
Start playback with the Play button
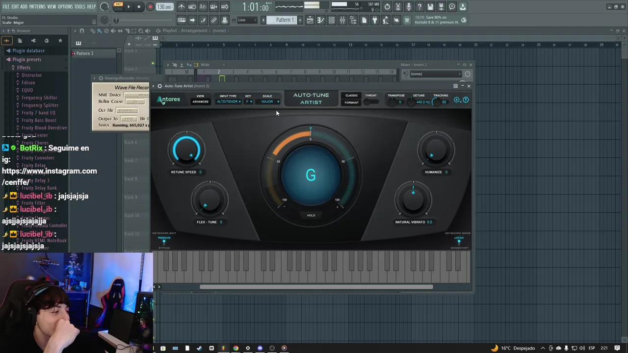click(129, 7)
